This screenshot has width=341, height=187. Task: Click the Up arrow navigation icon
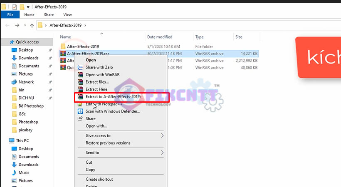pos(32,25)
